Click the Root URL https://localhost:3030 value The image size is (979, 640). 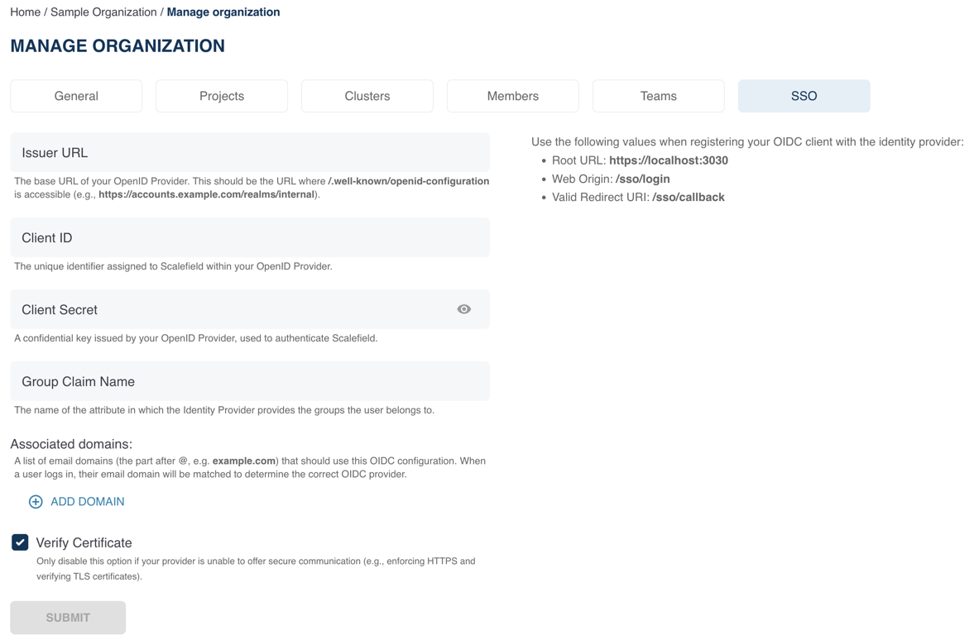tap(668, 160)
